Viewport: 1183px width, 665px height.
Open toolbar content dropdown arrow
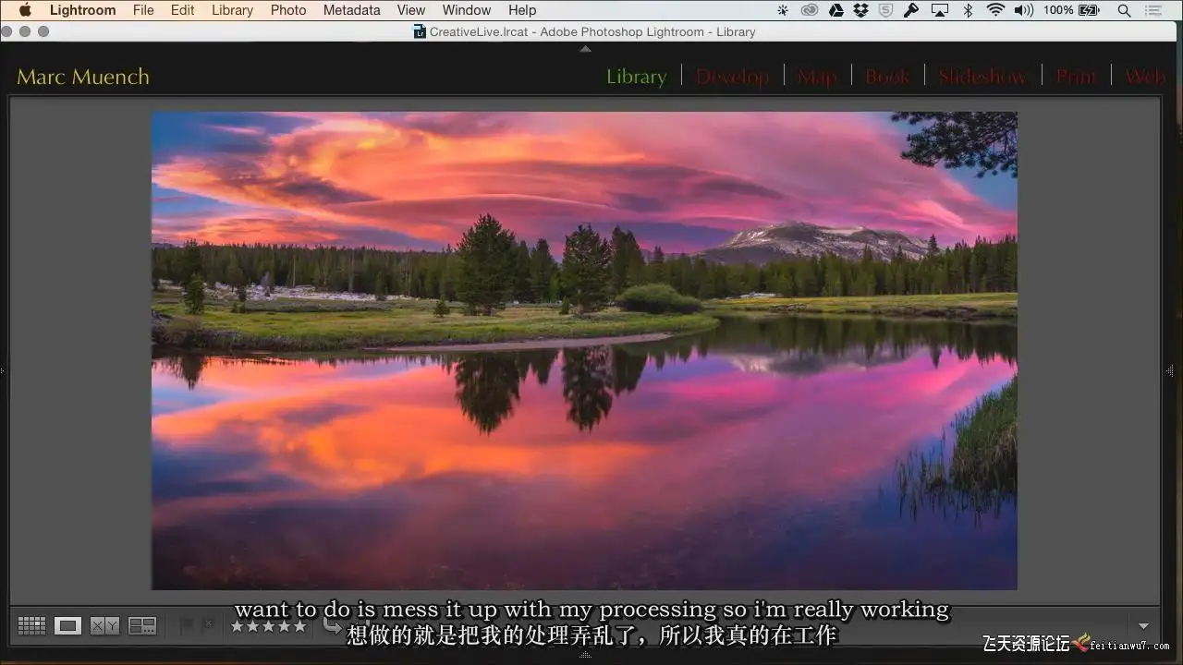[x=1144, y=626]
